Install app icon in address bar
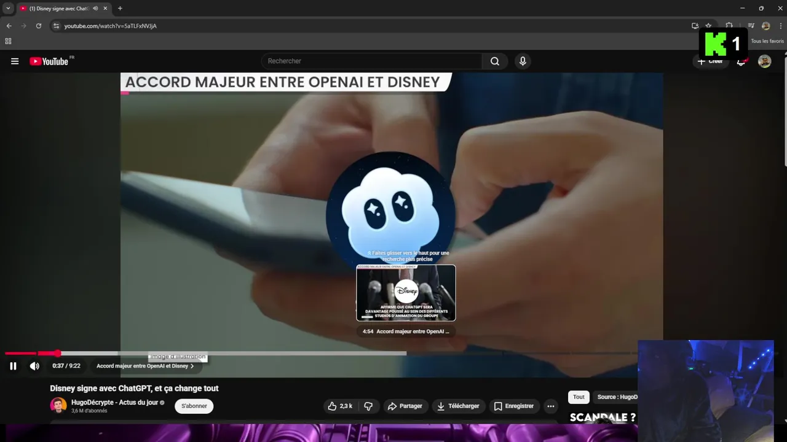Image resolution: width=787 pixels, height=442 pixels. [695, 26]
